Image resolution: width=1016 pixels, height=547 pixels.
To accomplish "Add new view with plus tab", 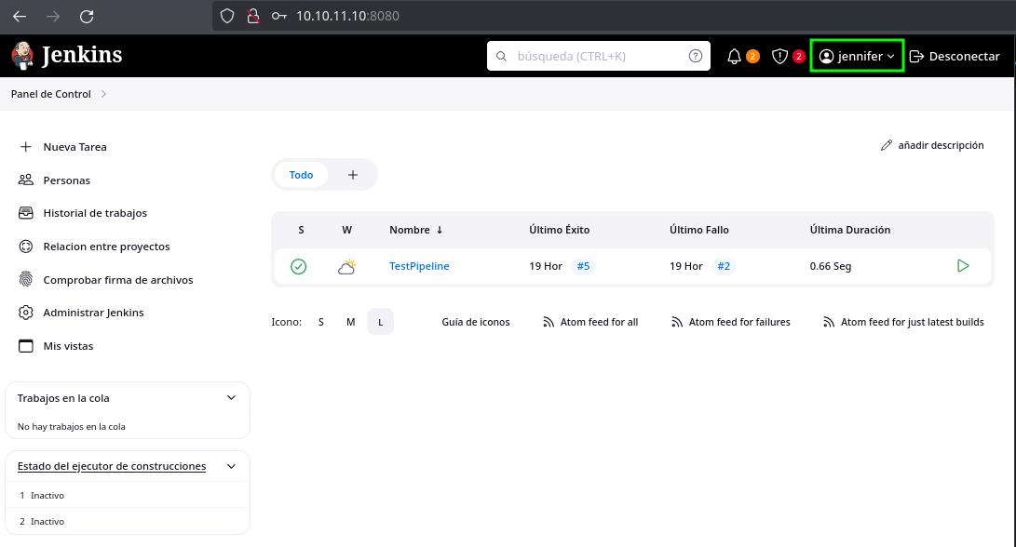I will [x=353, y=175].
